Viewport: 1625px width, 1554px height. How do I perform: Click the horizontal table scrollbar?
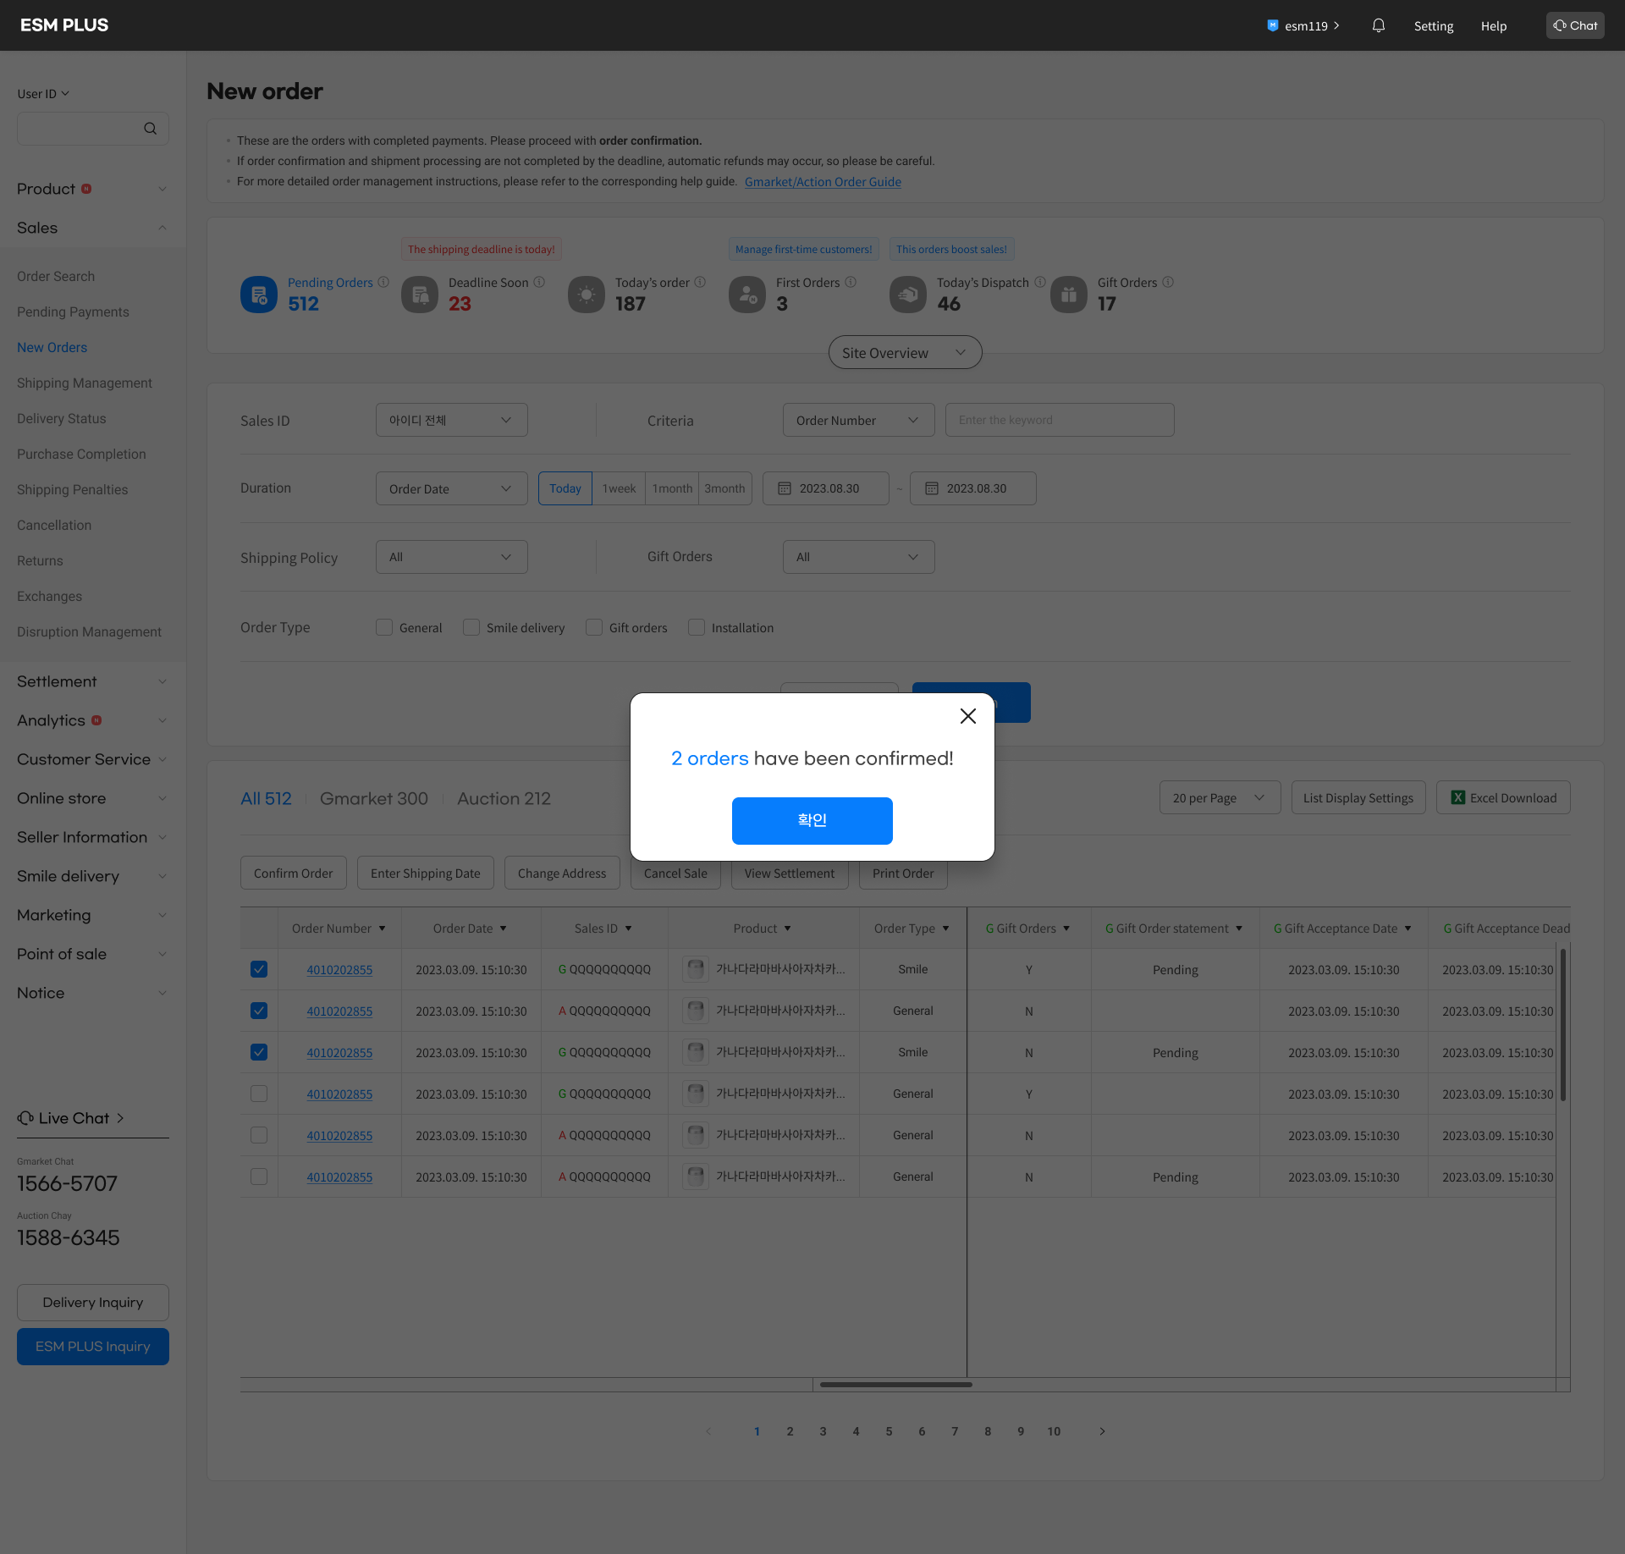point(895,1385)
